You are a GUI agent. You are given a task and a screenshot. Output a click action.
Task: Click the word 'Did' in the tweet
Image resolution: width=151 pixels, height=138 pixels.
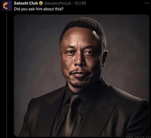17,9
